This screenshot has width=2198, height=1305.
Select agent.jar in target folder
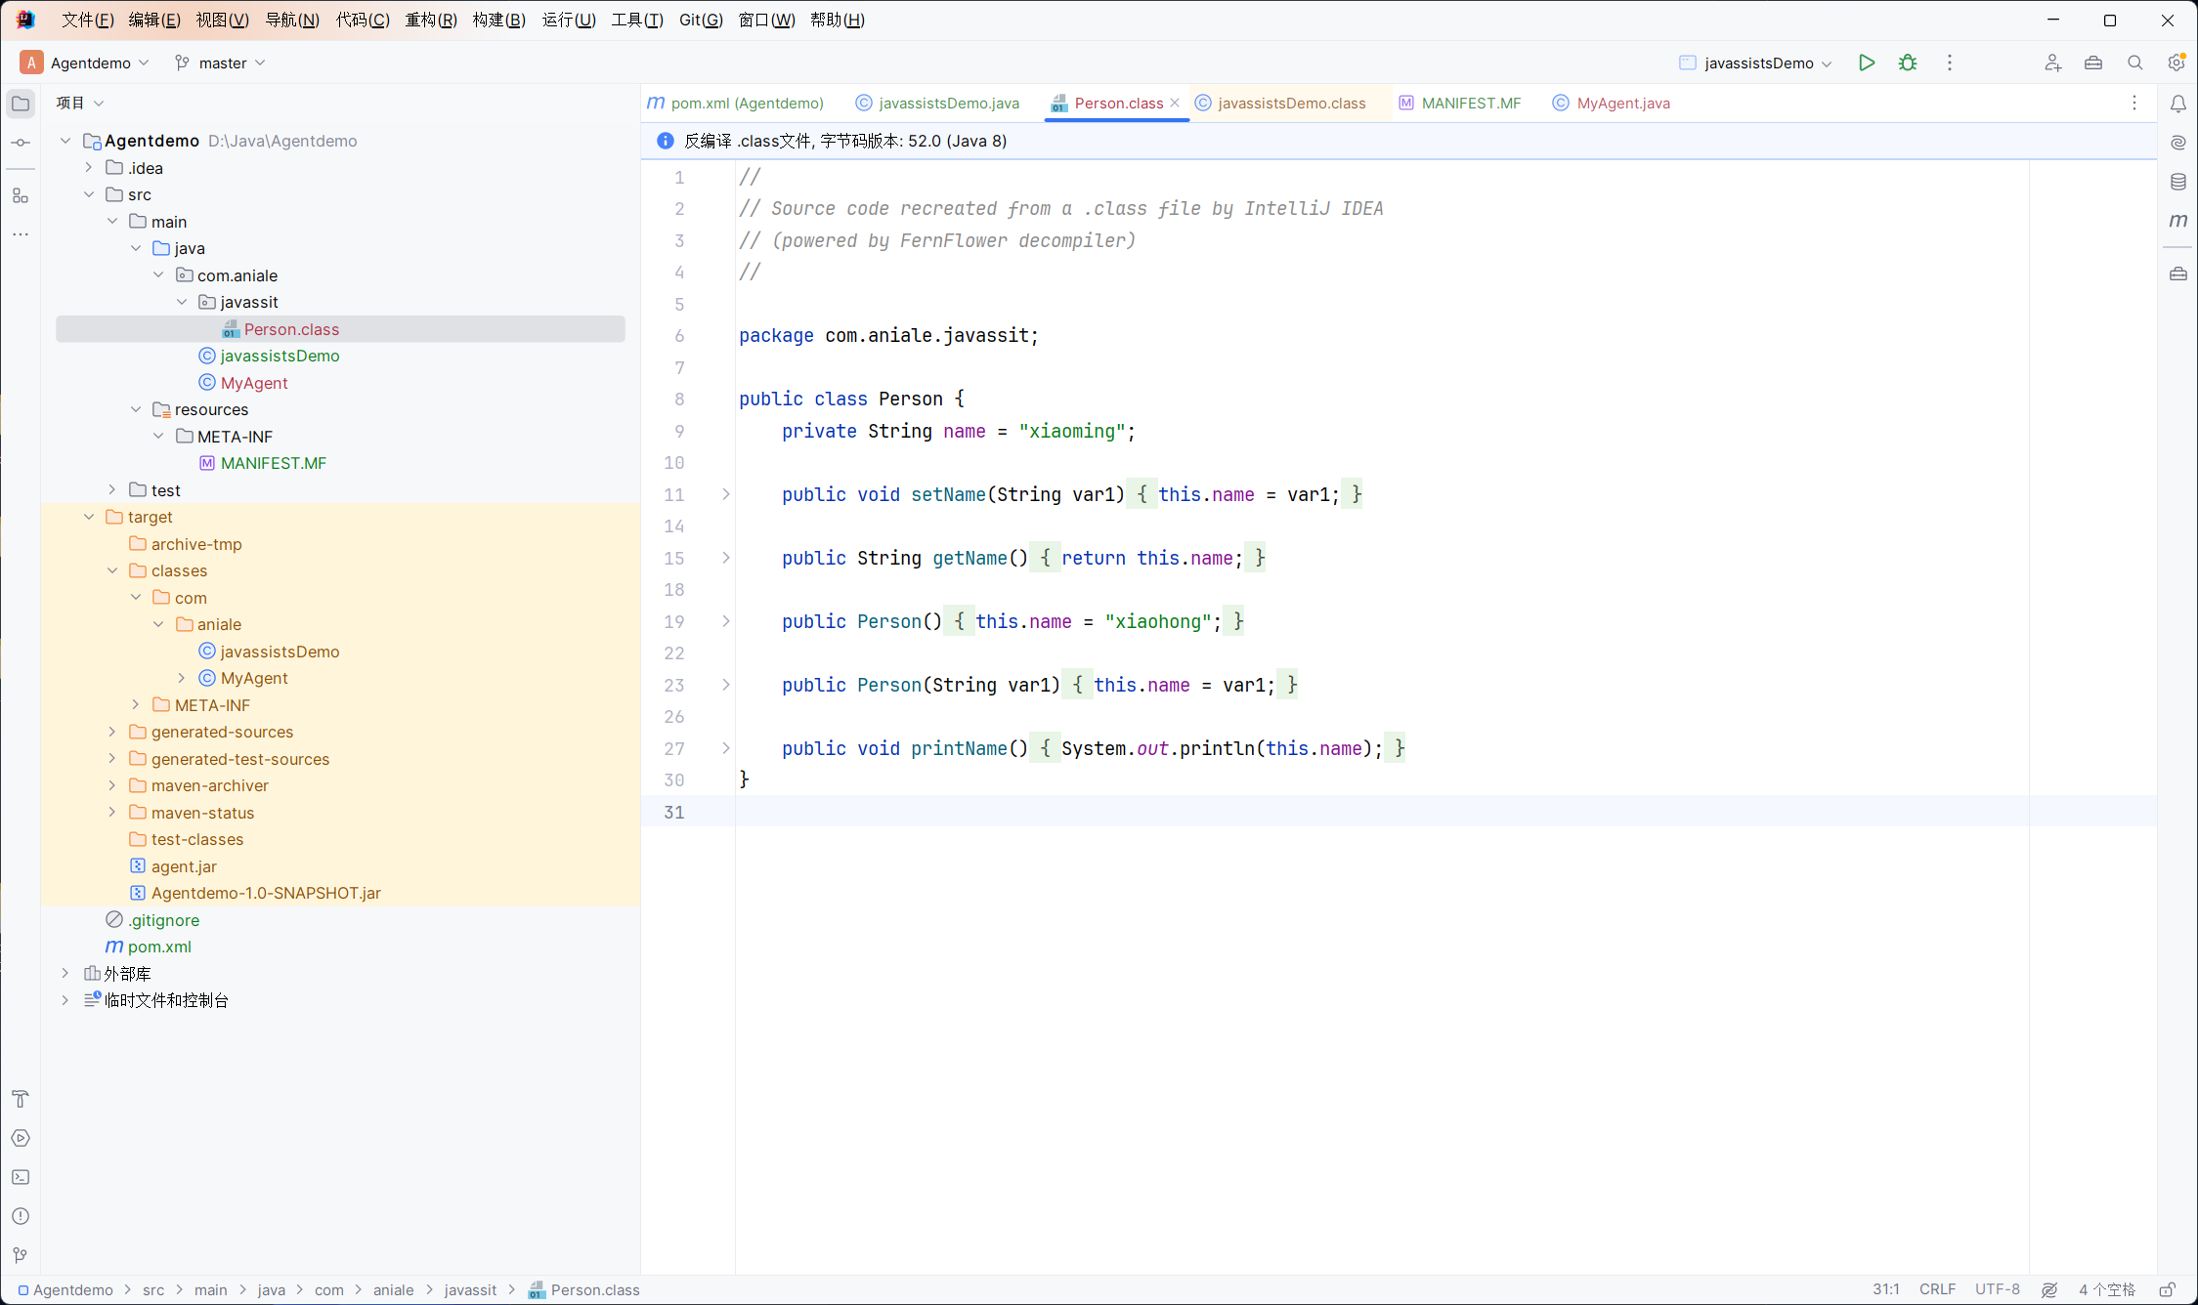coord(184,866)
